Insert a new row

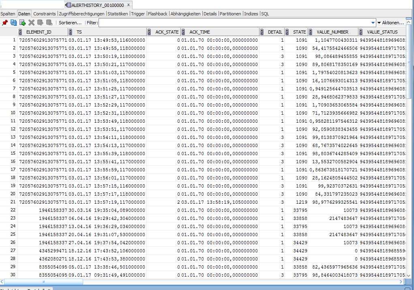[23, 23]
